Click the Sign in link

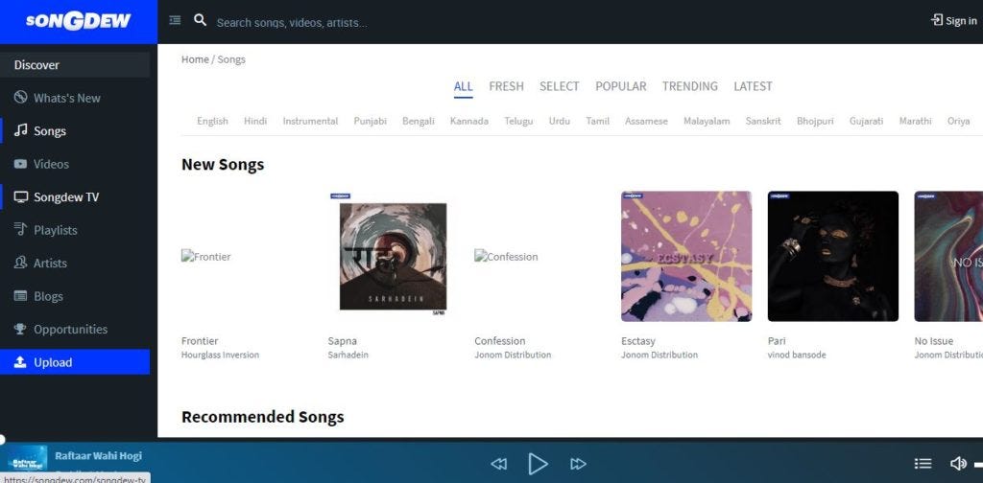(x=953, y=21)
